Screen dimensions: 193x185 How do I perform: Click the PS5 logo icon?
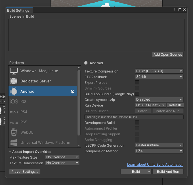[14, 122]
